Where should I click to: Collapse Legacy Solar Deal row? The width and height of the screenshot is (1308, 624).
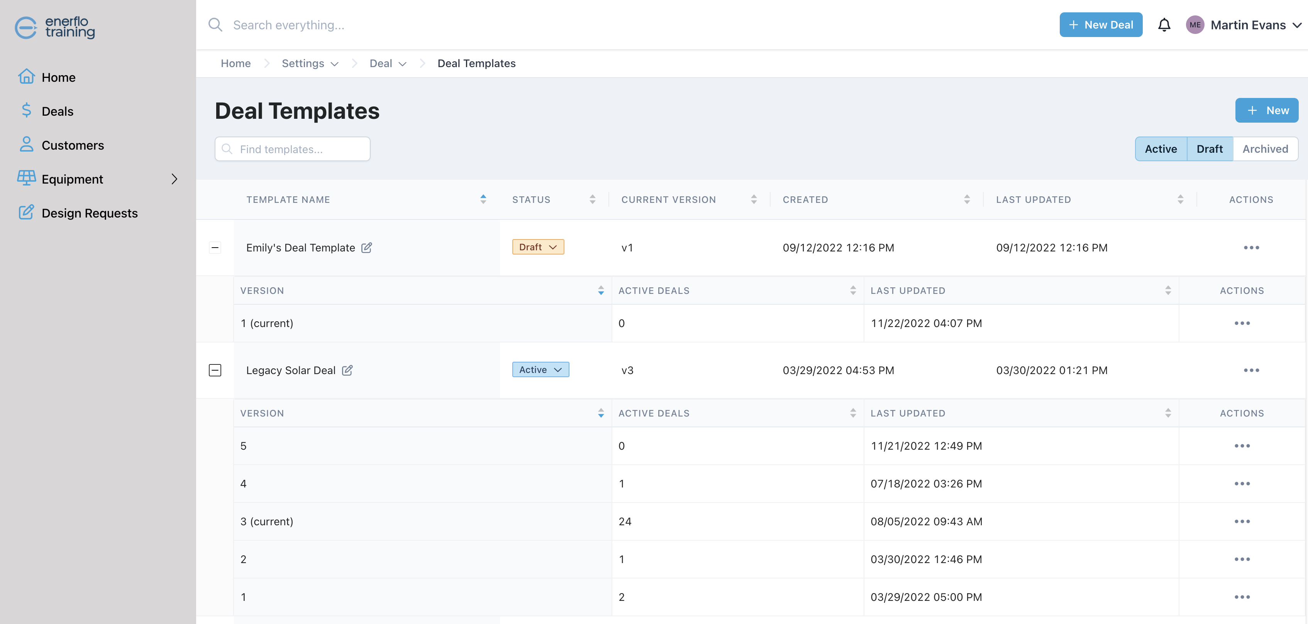pos(215,370)
